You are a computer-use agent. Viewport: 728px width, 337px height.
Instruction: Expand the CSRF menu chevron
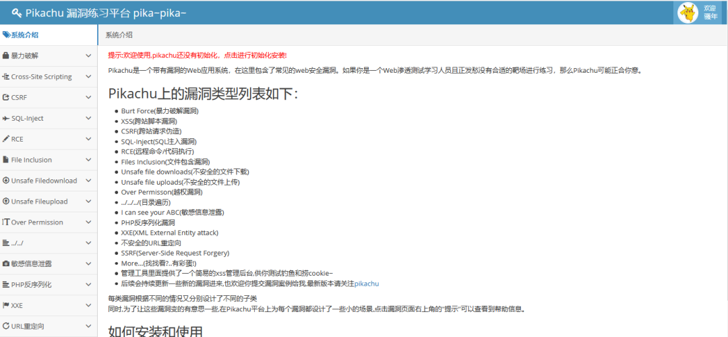pos(89,98)
